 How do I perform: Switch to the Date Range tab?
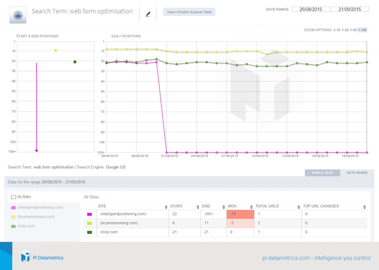click(x=357, y=173)
